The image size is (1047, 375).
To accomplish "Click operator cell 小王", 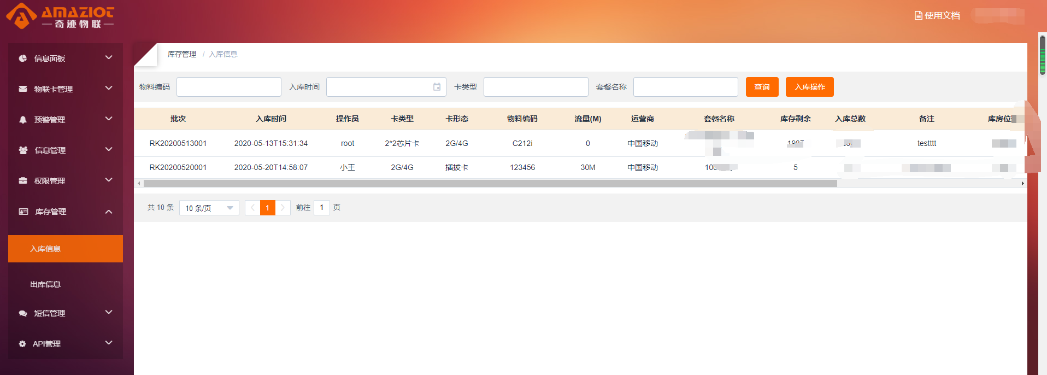I will [x=348, y=167].
